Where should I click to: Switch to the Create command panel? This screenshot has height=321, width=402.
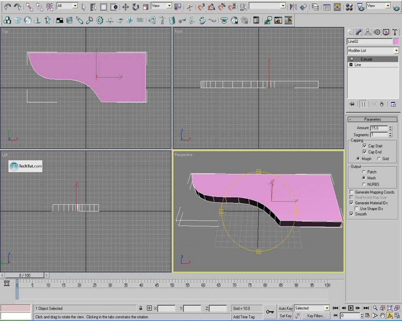pyautogui.click(x=350, y=32)
